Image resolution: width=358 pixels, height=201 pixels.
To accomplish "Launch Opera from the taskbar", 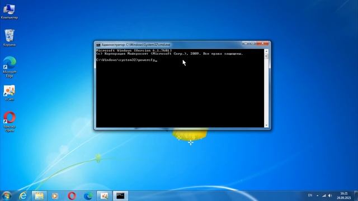I will (72, 196).
